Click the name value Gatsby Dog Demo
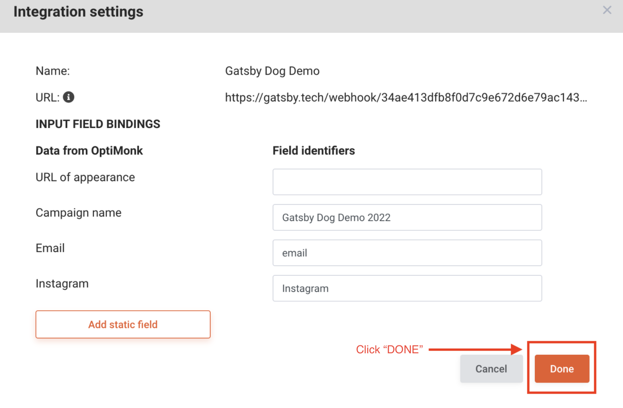Screen dimensions: 623x408 click(x=273, y=71)
